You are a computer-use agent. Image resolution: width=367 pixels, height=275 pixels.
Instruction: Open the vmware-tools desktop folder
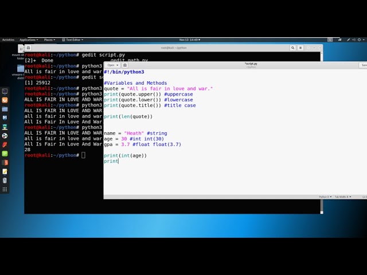[21, 68]
